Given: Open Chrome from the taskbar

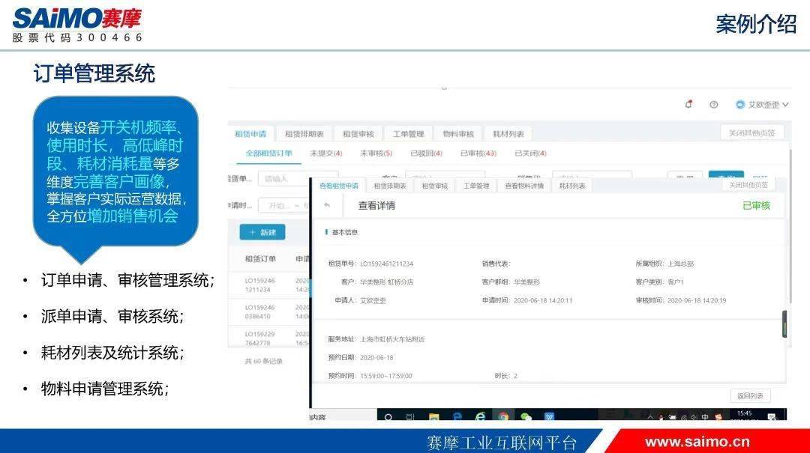Looking at the screenshot, I should (x=502, y=416).
